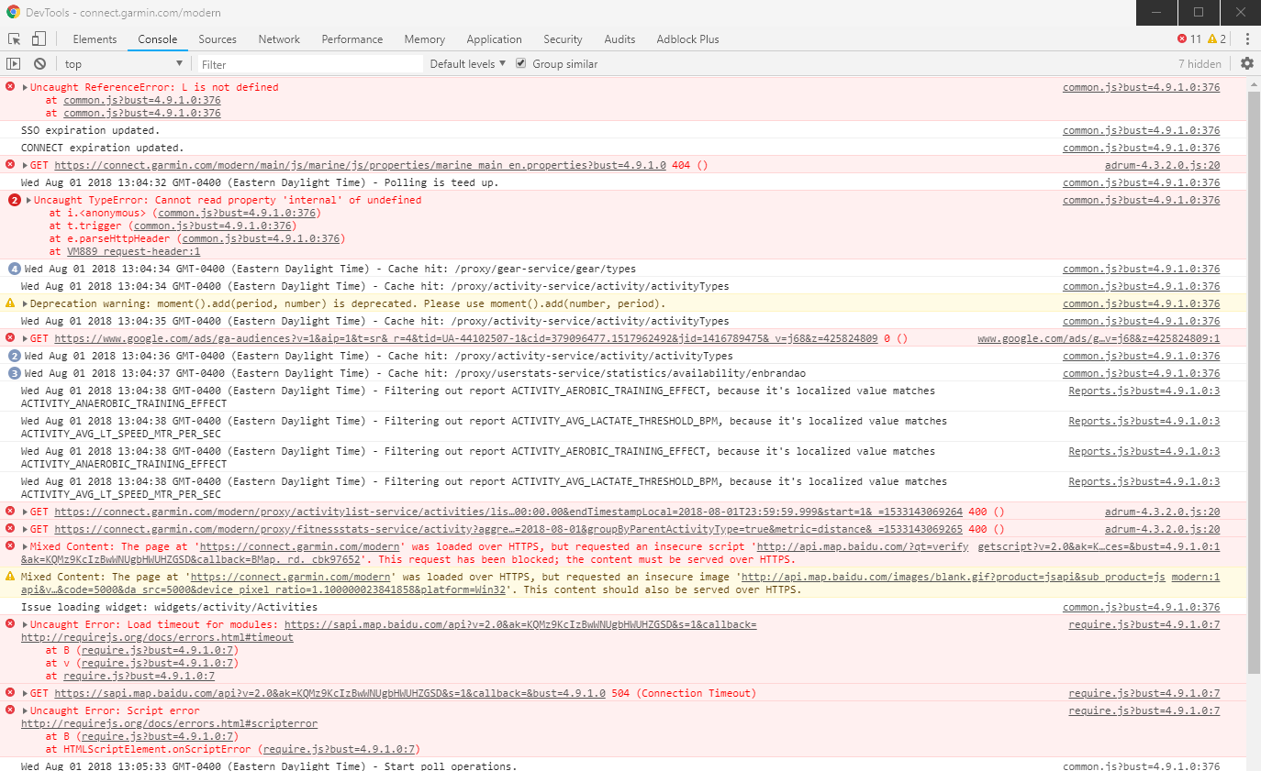Toggle the Group similar checkbox
1261x771 pixels.
521,64
